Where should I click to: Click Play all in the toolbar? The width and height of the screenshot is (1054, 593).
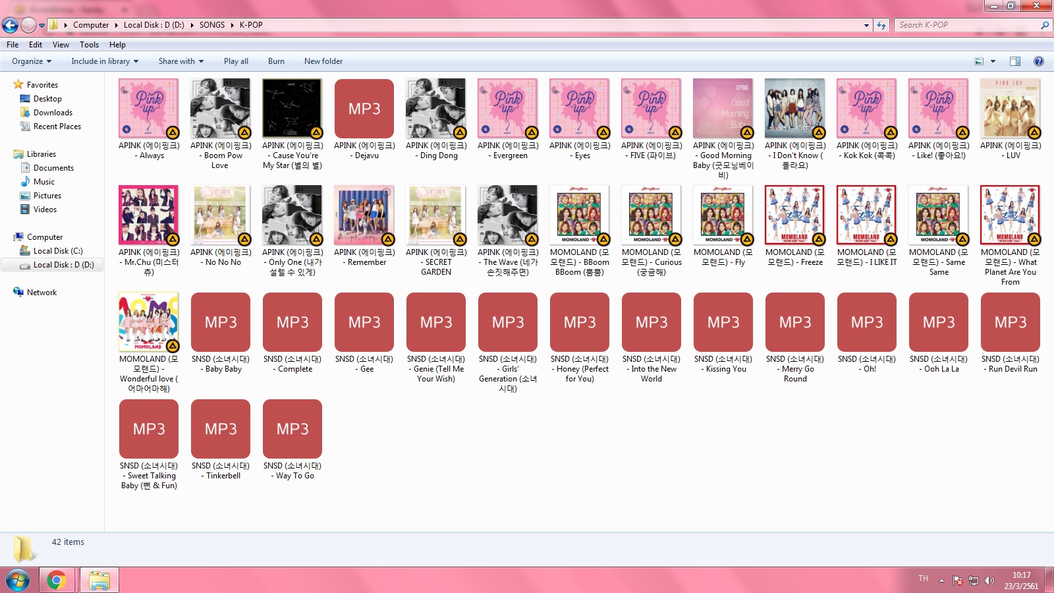(236, 61)
